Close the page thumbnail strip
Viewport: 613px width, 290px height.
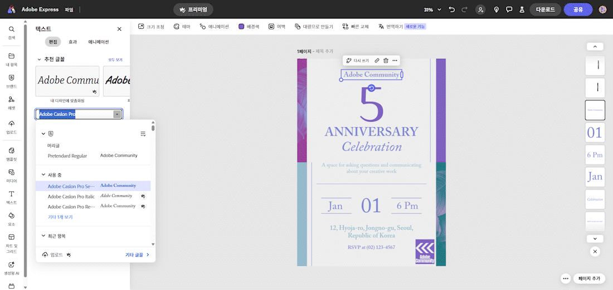tap(595, 252)
